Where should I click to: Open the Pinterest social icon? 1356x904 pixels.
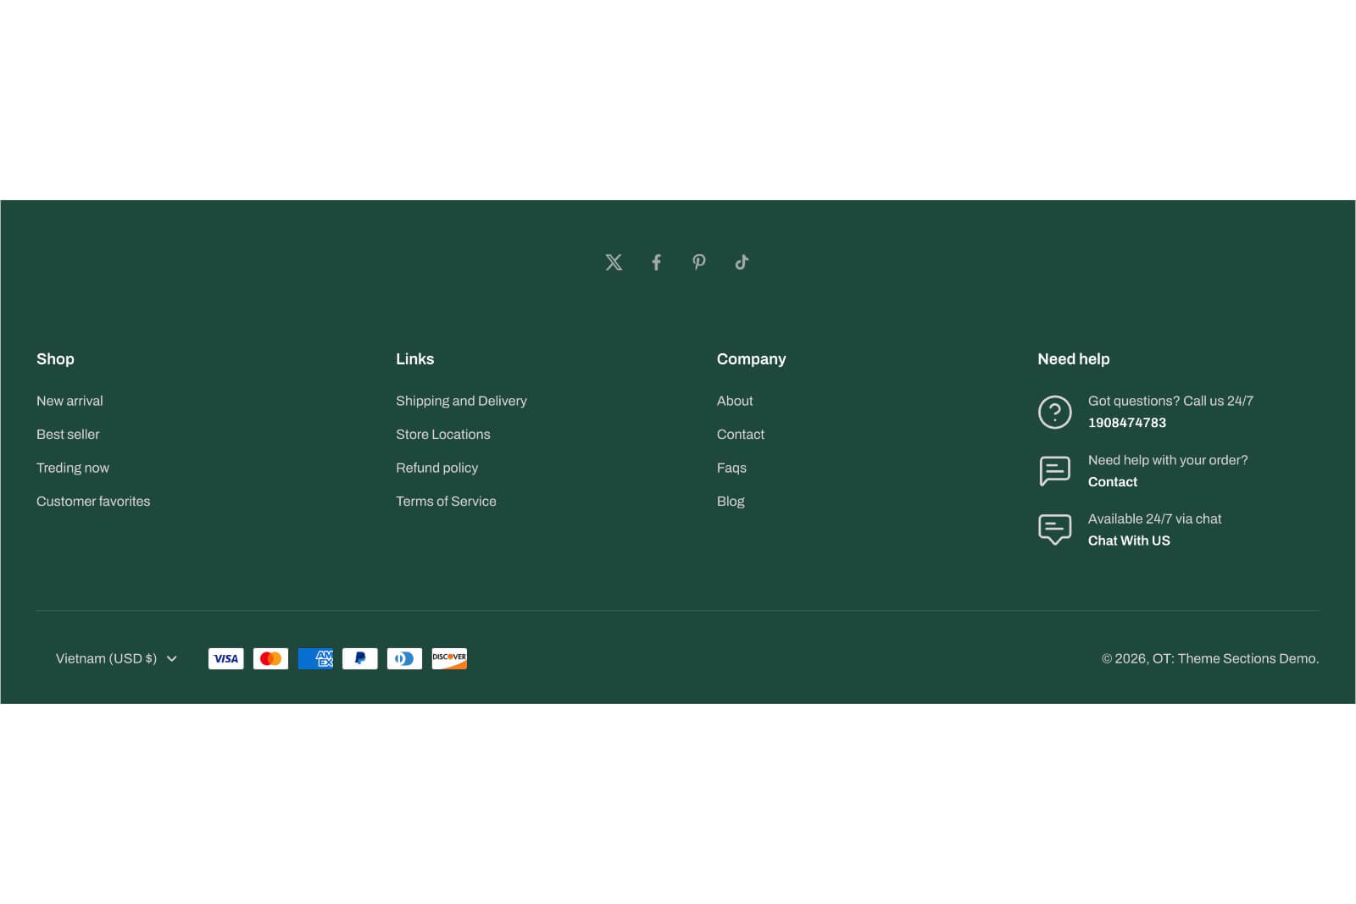(699, 262)
